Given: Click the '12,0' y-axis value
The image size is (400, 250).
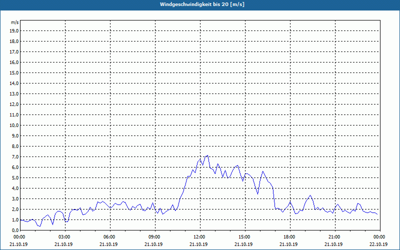Looking at the screenshot, I should tap(14, 104).
